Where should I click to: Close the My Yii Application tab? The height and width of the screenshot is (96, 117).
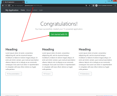[x=23, y=2]
